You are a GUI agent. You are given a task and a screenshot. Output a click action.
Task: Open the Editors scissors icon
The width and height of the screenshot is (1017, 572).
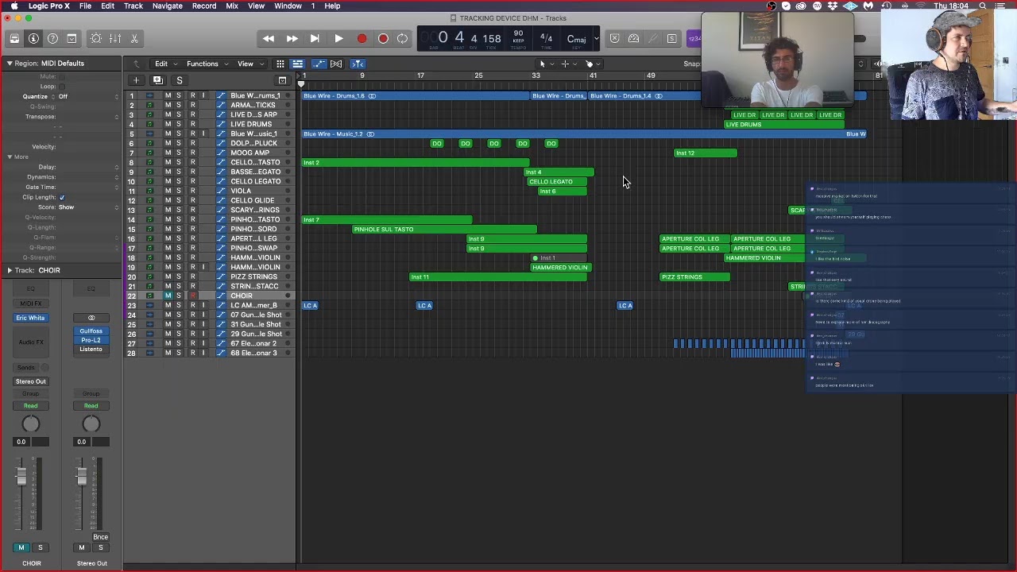click(x=134, y=38)
